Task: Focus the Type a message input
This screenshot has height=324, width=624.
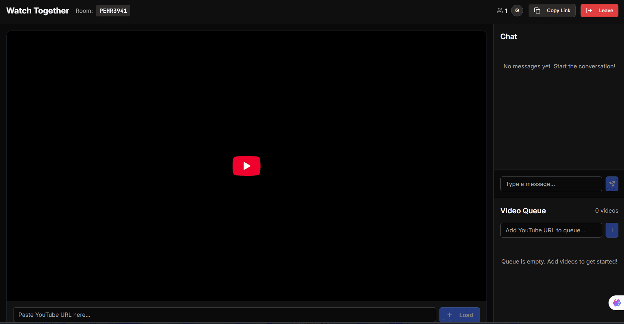Action: pos(551,184)
